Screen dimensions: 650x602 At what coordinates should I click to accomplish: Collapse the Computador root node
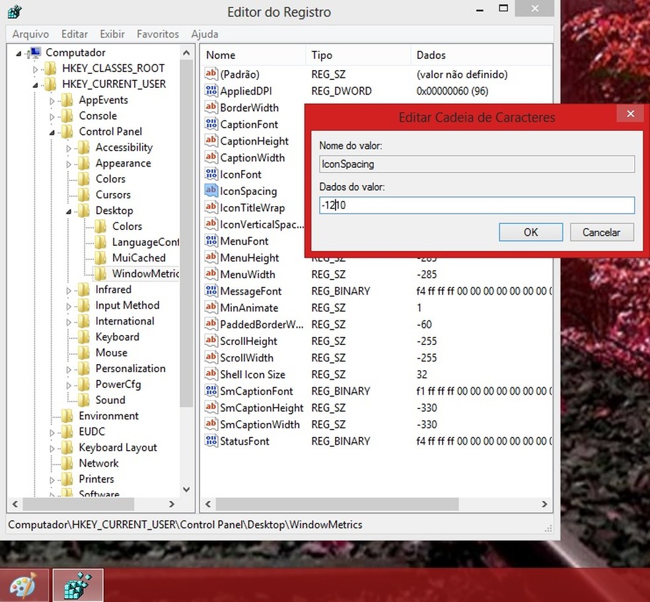pyautogui.click(x=18, y=53)
